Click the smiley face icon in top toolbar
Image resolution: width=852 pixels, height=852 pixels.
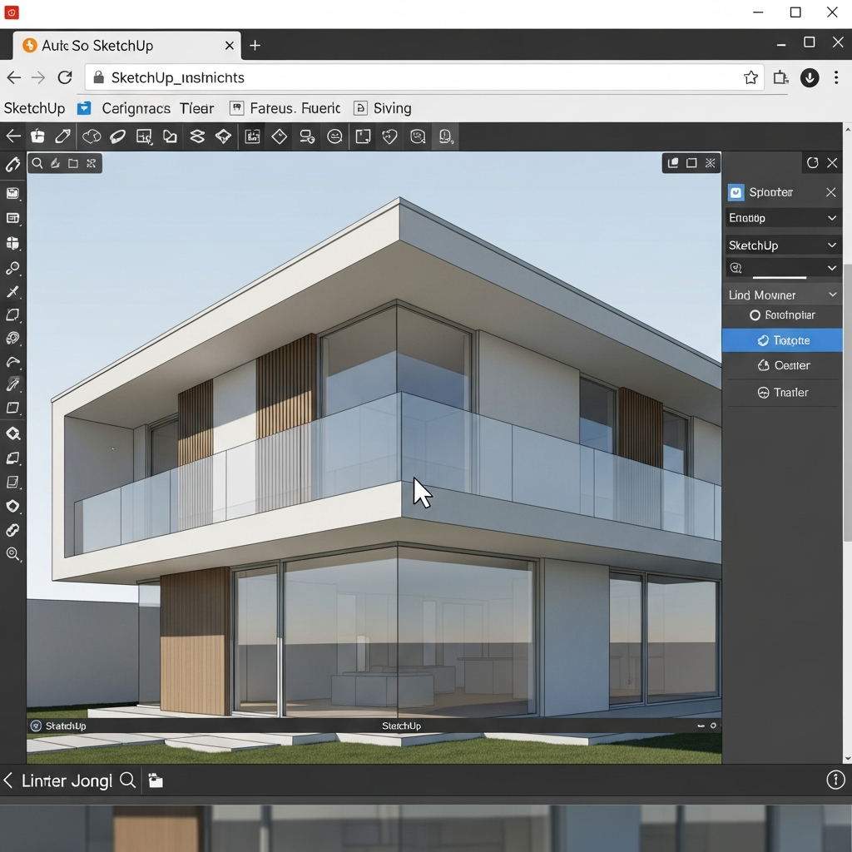click(334, 136)
